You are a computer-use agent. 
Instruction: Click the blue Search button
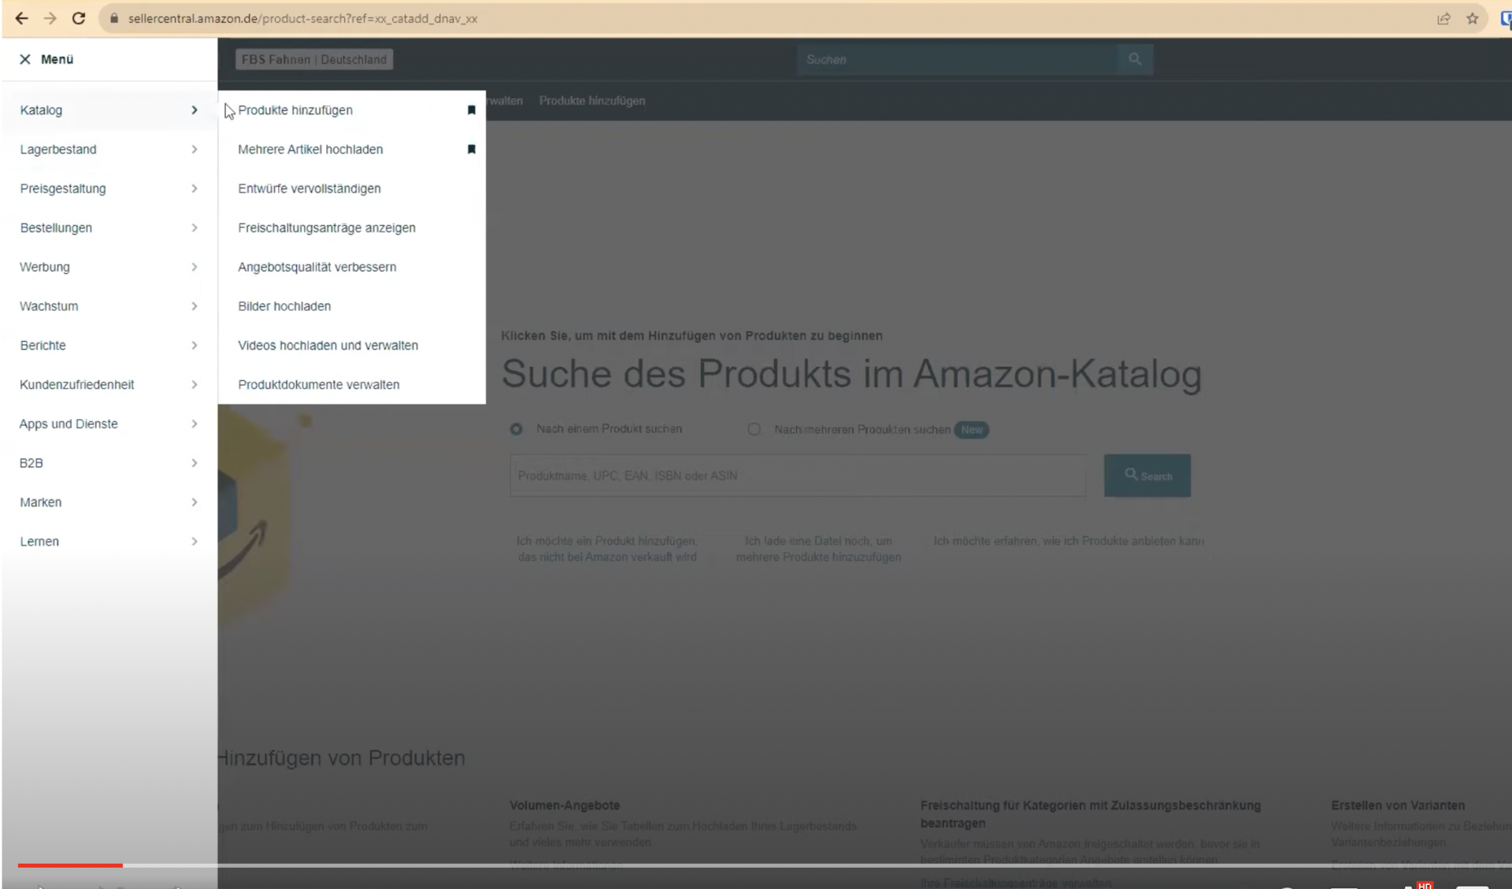pos(1147,476)
